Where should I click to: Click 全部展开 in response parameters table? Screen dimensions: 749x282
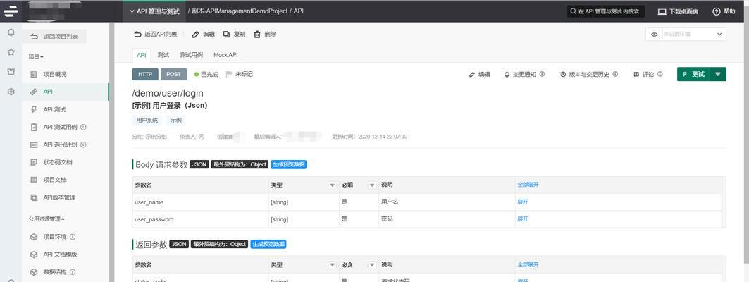(528, 264)
